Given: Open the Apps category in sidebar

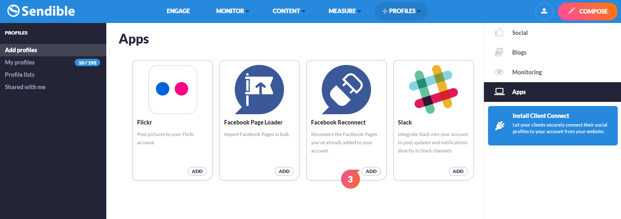Looking at the screenshot, I should 552,92.
